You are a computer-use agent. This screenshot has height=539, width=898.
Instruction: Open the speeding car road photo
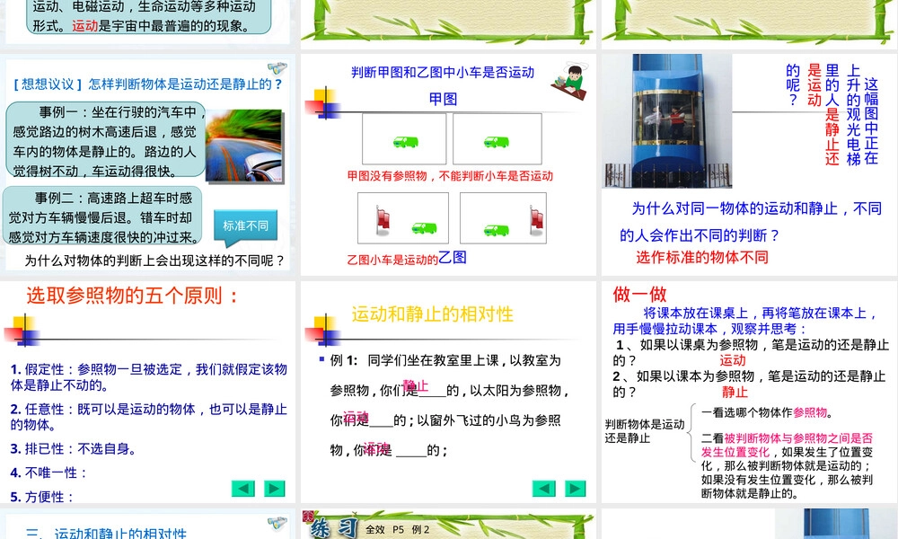point(244,146)
